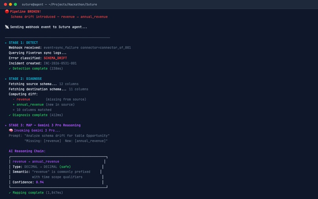318x199 pixels.
Task: Click green '+ annual_revenue' diff entry
Action: click(x=28, y=105)
